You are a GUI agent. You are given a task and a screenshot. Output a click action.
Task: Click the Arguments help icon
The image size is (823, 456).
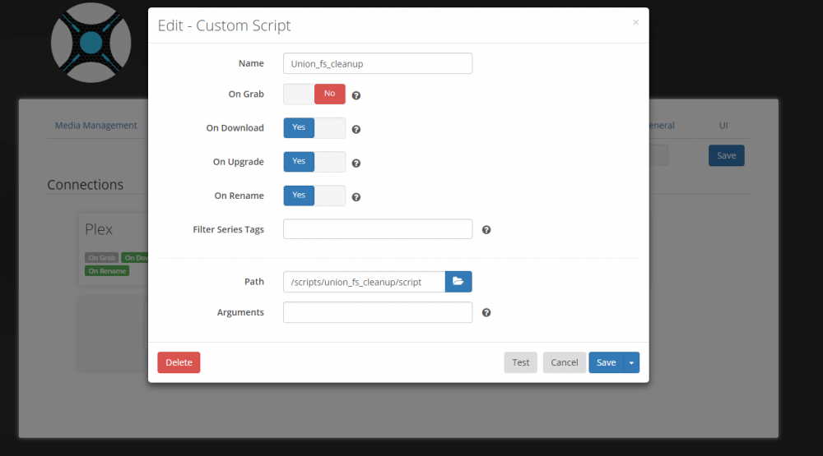486,312
